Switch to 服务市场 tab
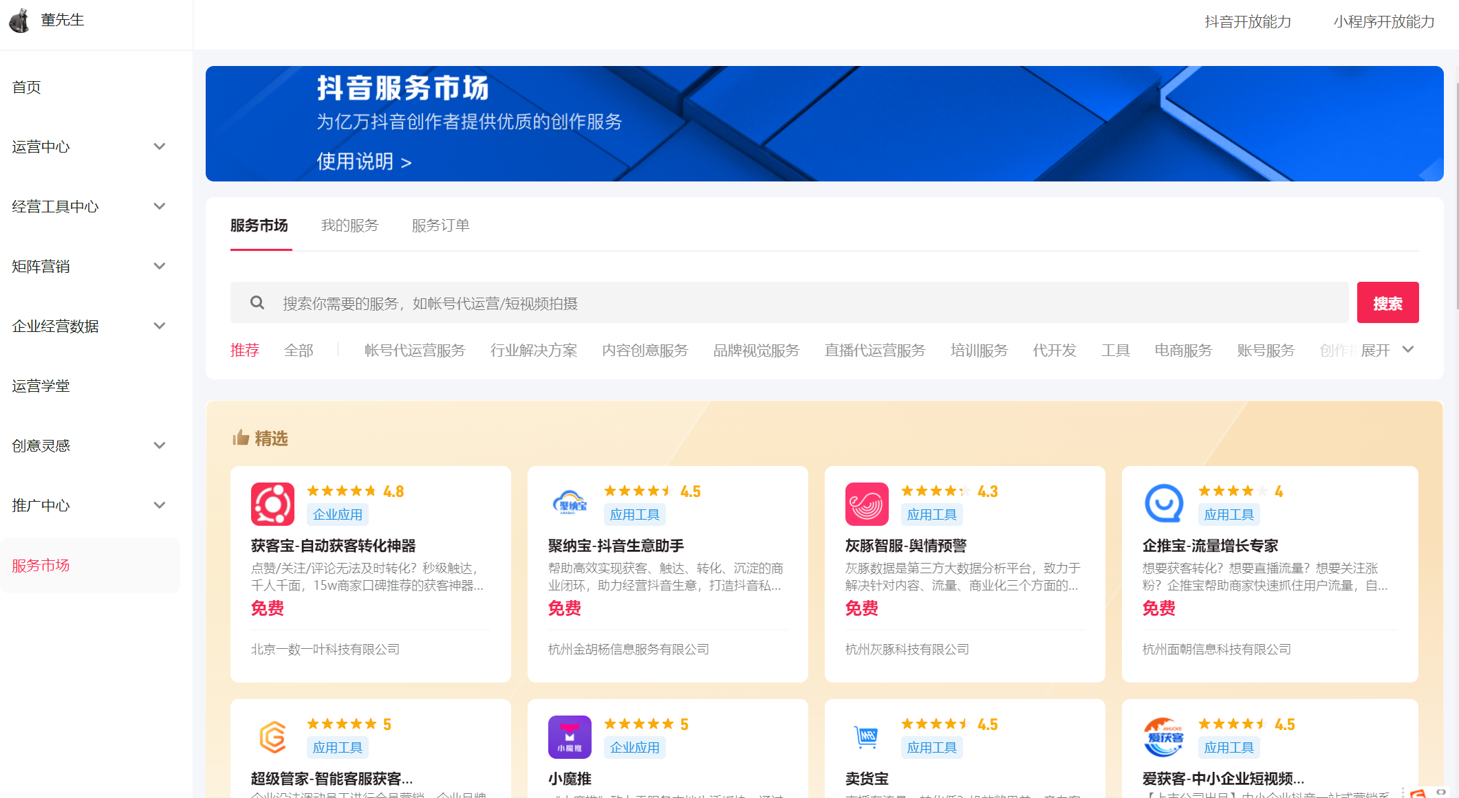 click(259, 225)
